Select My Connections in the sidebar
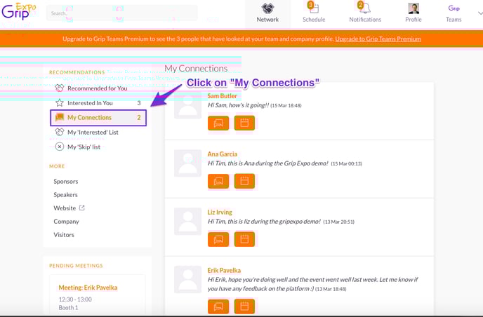The width and height of the screenshot is (483, 317). tap(98, 118)
